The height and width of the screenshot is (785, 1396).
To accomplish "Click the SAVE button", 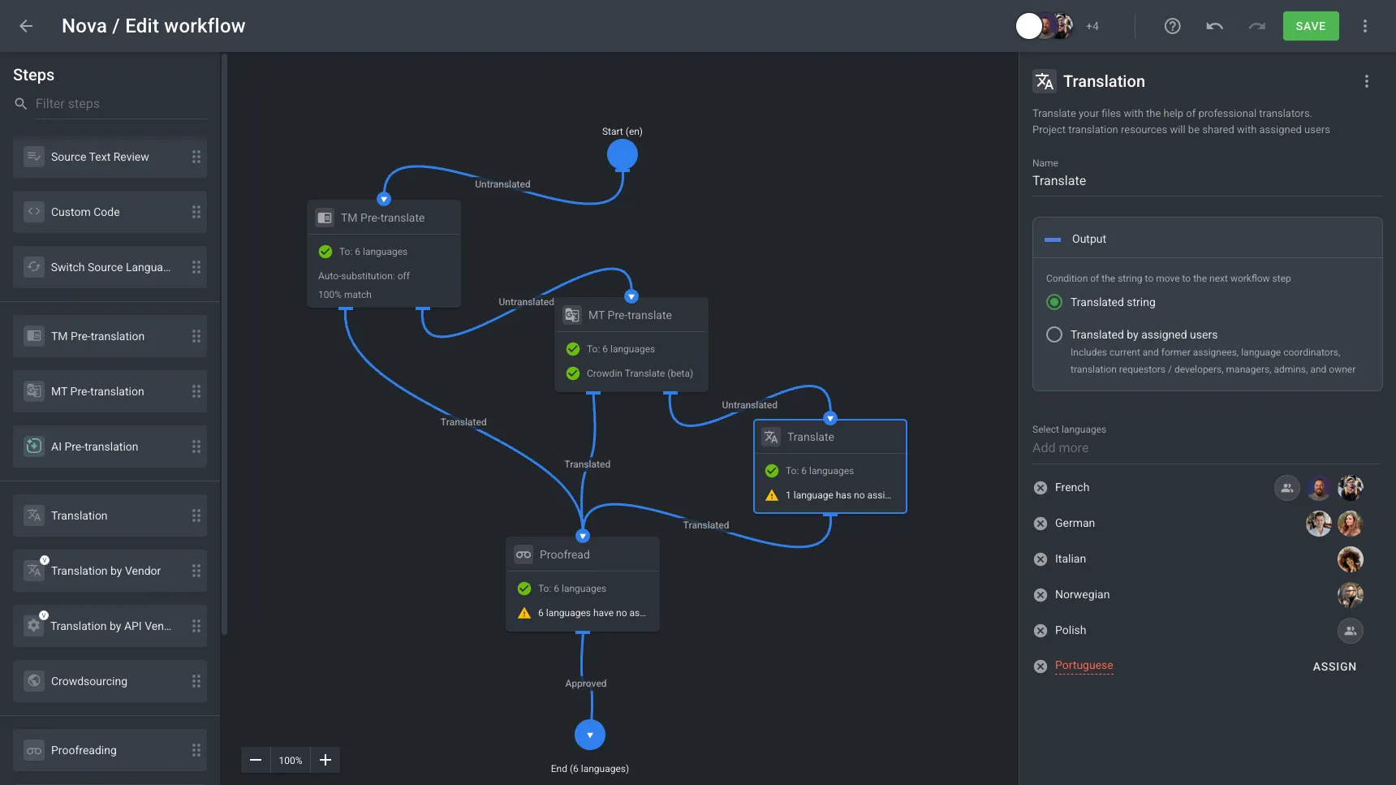I will pyautogui.click(x=1310, y=26).
